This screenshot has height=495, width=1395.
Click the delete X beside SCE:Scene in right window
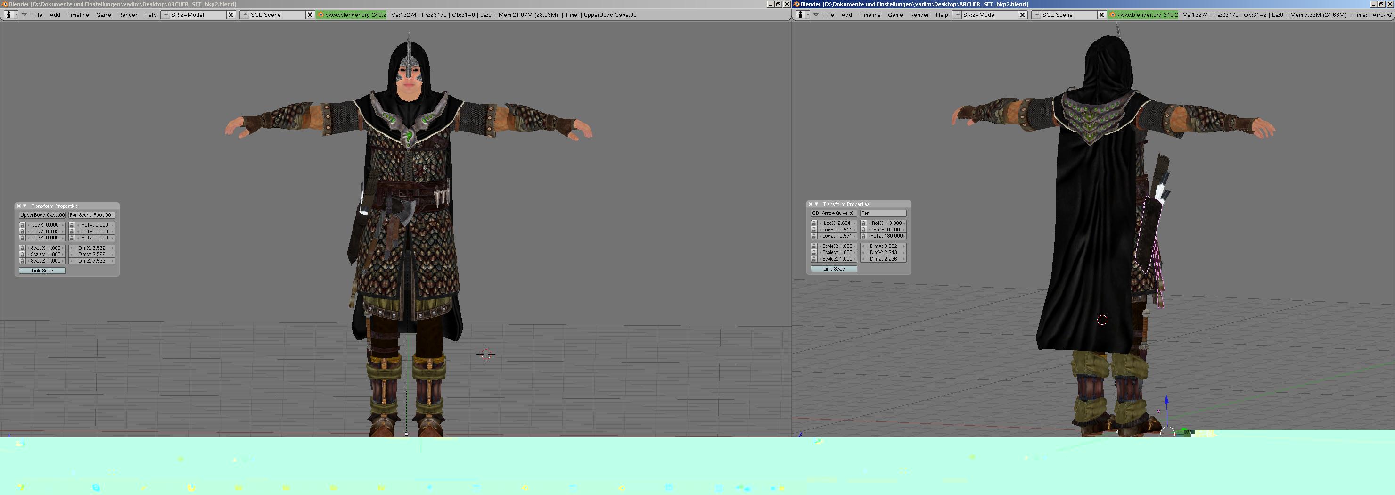pos(1101,15)
